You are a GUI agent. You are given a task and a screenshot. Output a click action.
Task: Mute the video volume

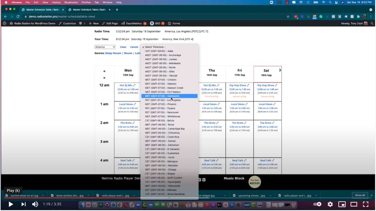[35, 204]
